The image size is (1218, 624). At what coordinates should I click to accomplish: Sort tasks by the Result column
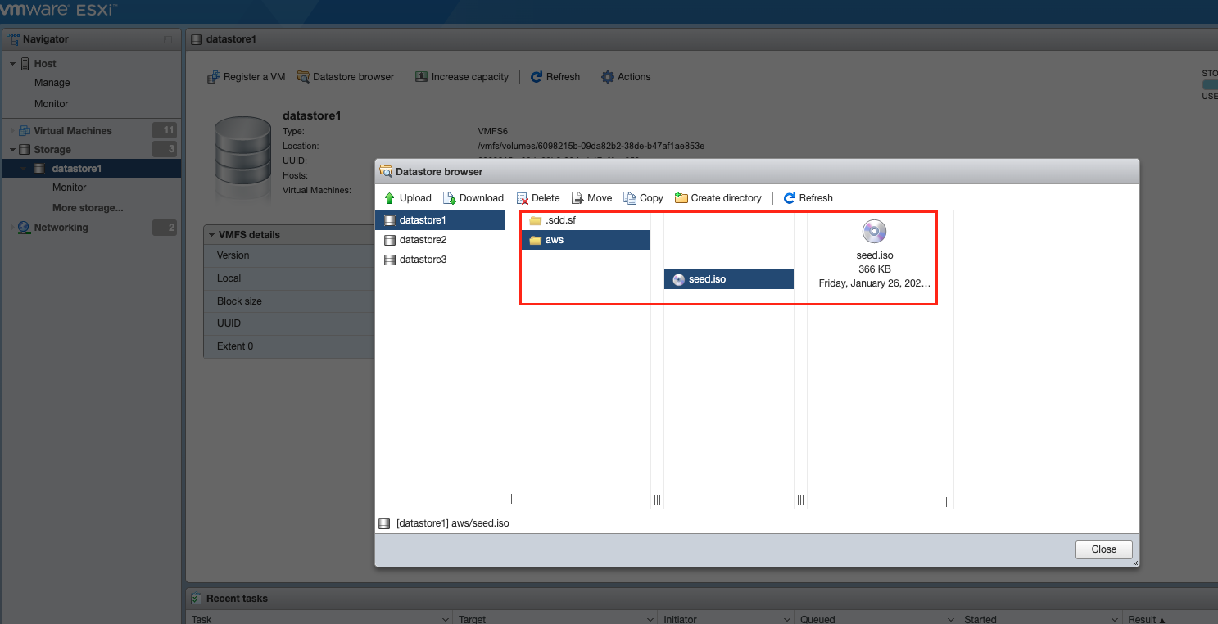coord(1145,619)
